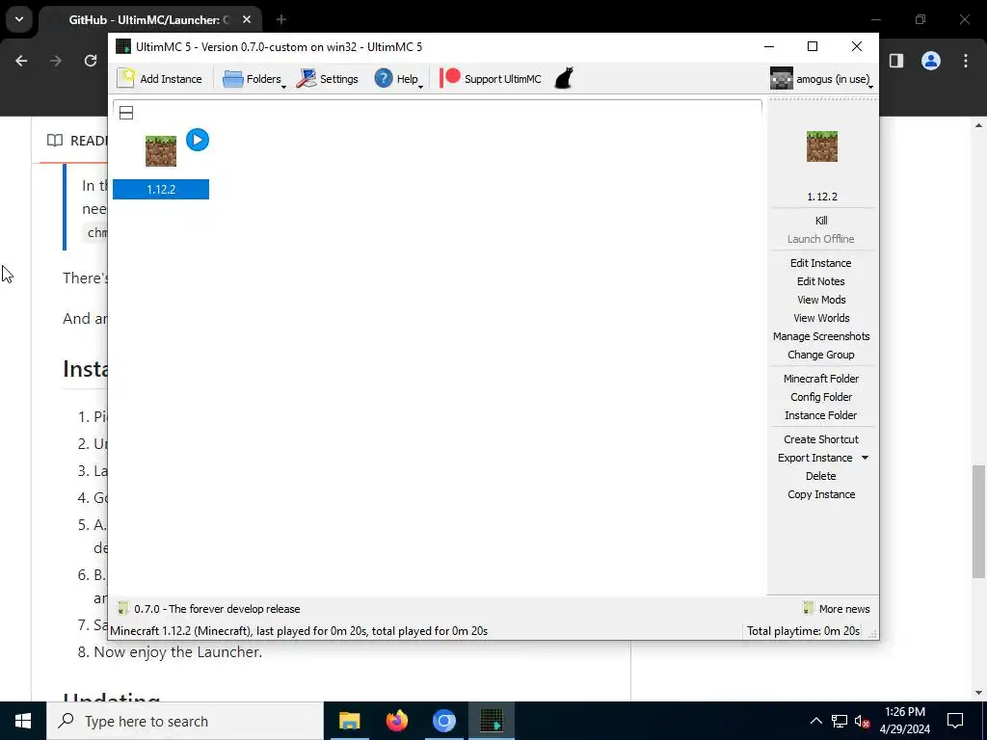987x740 pixels.
Task: Switch to UltimMC taskbar icon
Action: (x=491, y=721)
